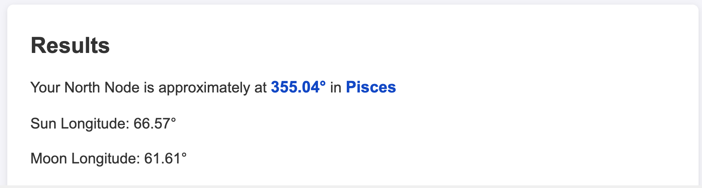Click "Longitude:" in the Sun line
The height and width of the screenshot is (188, 702).
coord(95,124)
